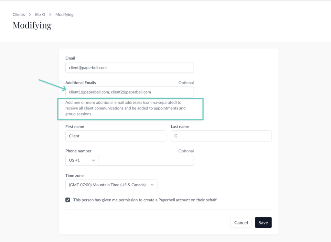Click the Time zone dropdown arrow icon
The image size is (331, 242).
[x=152, y=185]
